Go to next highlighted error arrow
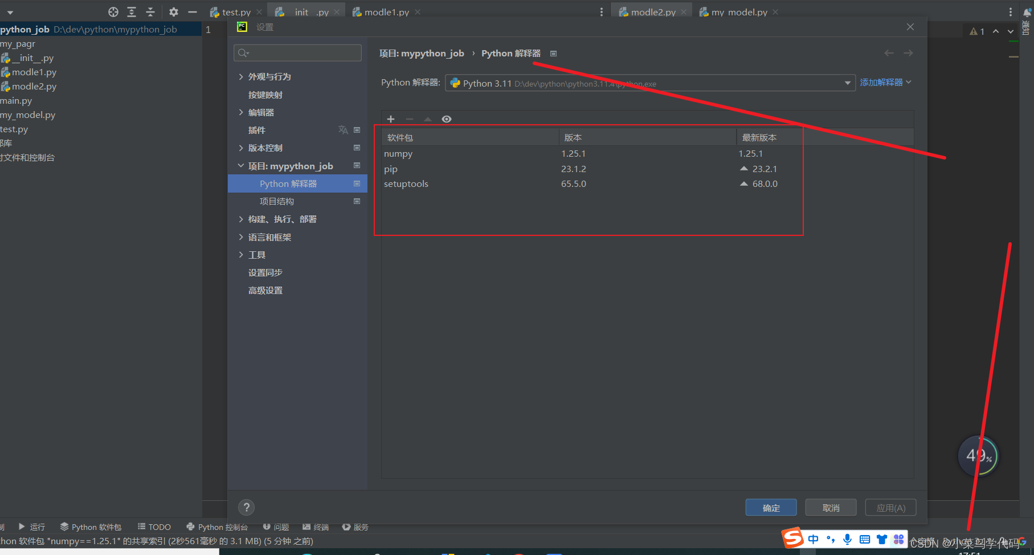 1011,31
